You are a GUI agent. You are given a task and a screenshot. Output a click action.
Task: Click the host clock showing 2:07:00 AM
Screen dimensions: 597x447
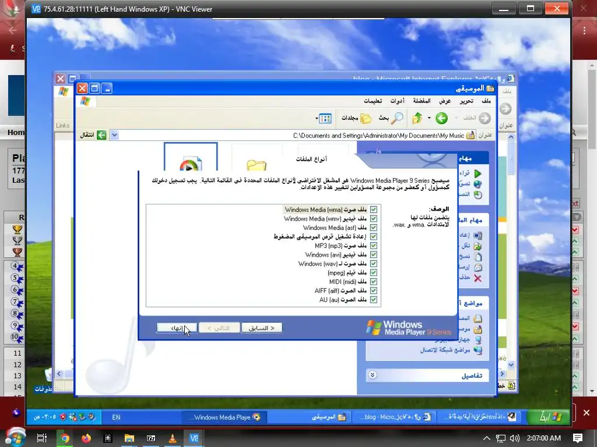click(x=544, y=438)
